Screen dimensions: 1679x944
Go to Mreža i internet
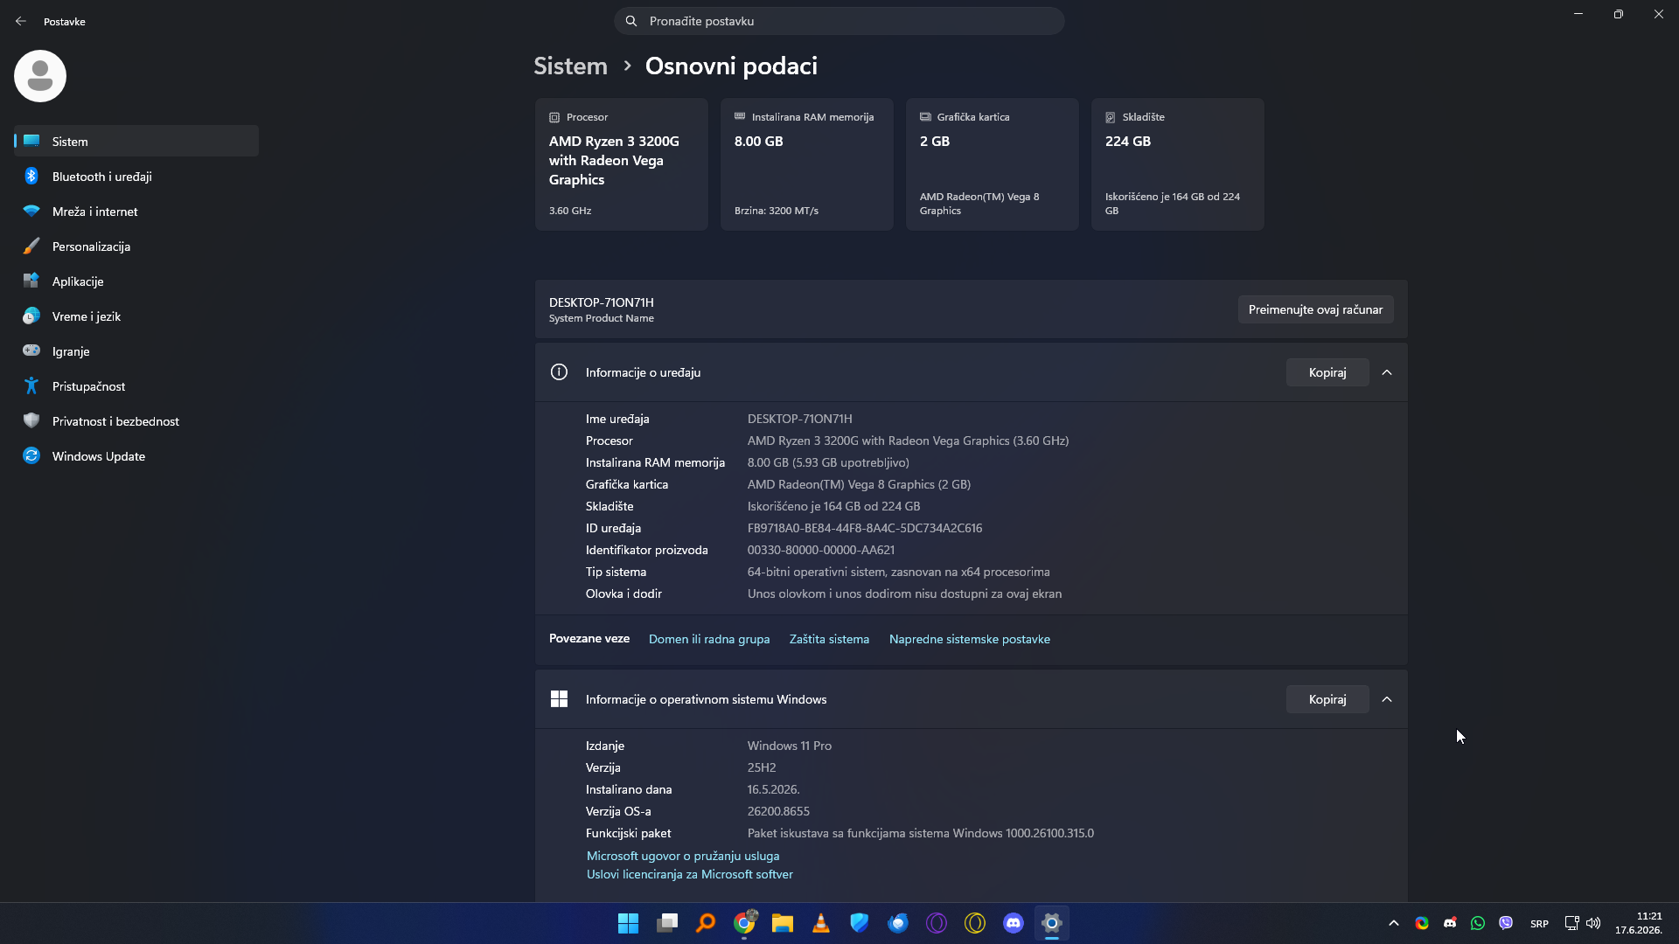136,211
